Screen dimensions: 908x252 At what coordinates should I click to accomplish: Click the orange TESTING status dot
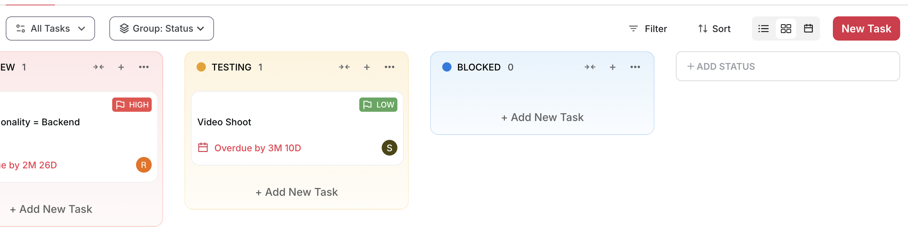201,67
